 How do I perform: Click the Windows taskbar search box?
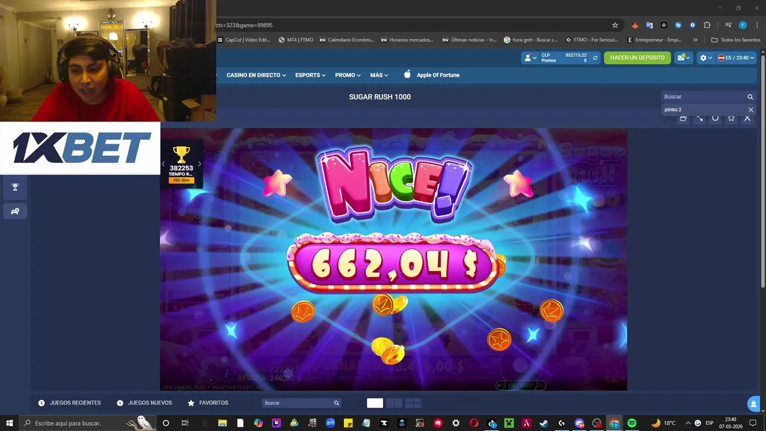click(x=89, y=423)
